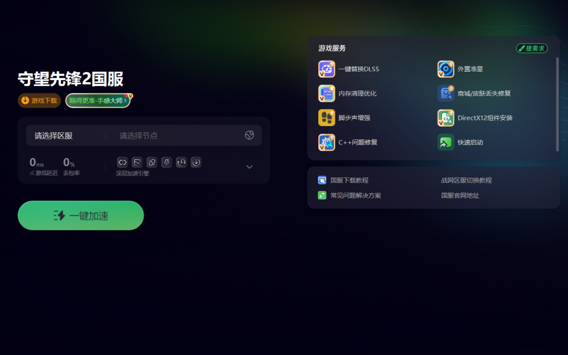Open the 商城/皮肤丢失修复 repair icon

click(445, 93)
